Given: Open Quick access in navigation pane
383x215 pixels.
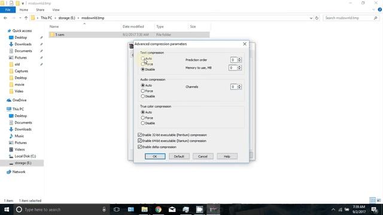Looking at the screenshot, I should coord(22,30).
